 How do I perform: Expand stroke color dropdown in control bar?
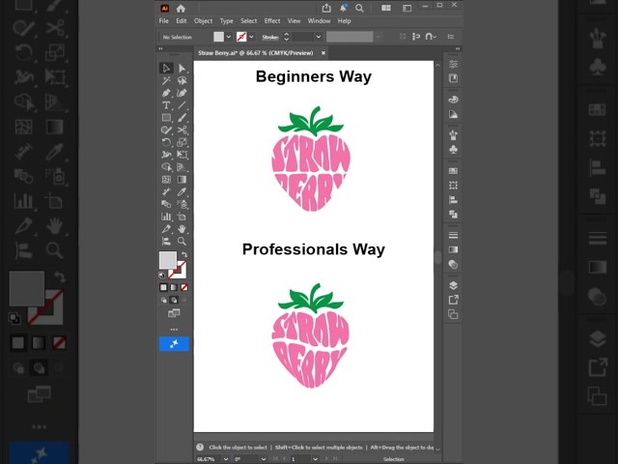251,37
